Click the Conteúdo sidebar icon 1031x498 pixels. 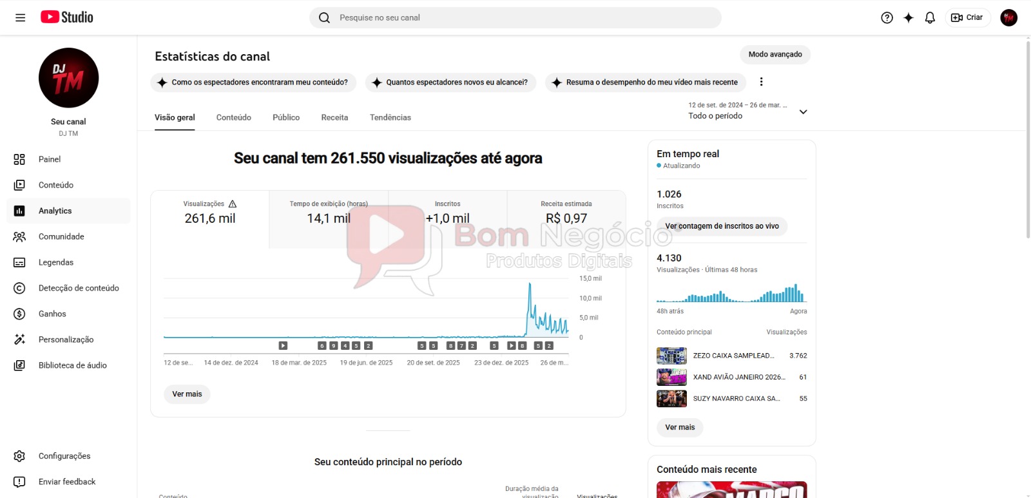tap(19, 185)
